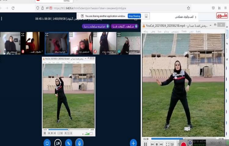Expand the last webcam tile with its fullscreen icon

119,34
